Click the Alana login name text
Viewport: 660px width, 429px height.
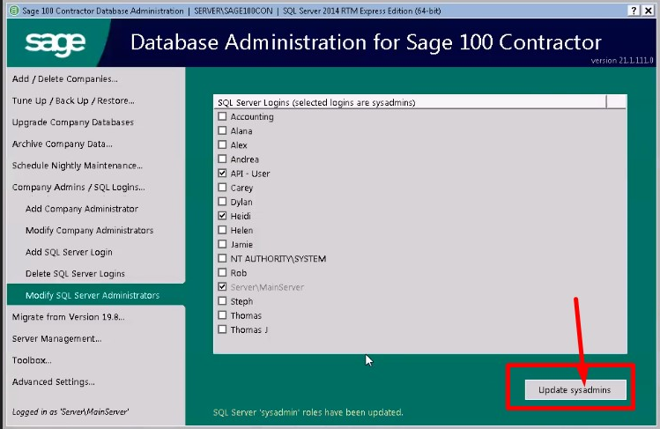(x=241, y=130)
